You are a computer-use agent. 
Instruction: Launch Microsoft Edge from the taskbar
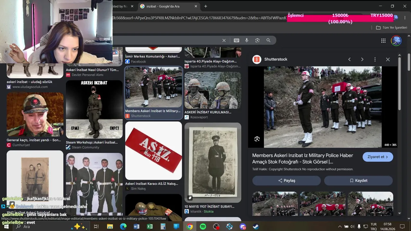tap(123, 227)
